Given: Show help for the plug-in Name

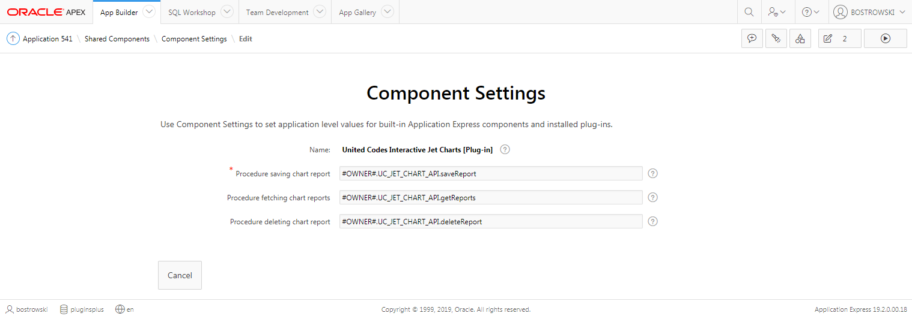Looking at the screenshot, I should 505,149.
